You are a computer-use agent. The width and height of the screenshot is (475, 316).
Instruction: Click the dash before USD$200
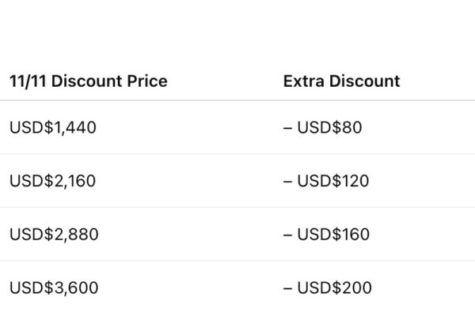tap(287, 288)
